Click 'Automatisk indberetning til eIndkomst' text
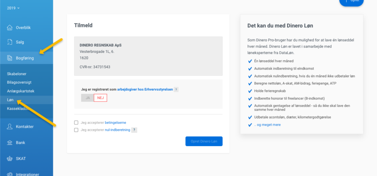Image resolution: width=377 pixels, height=176 pixels. point(284,69)
